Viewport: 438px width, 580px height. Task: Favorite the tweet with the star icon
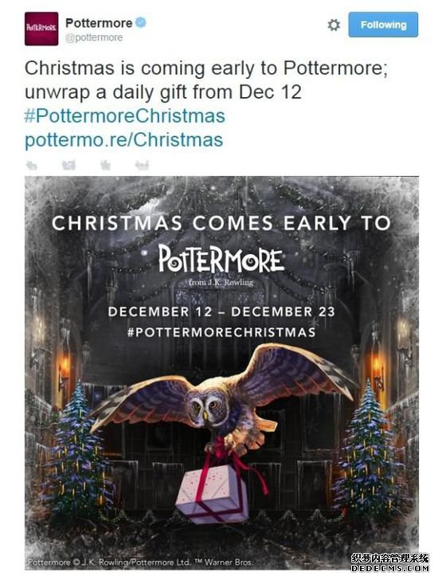tap(105, 165)
